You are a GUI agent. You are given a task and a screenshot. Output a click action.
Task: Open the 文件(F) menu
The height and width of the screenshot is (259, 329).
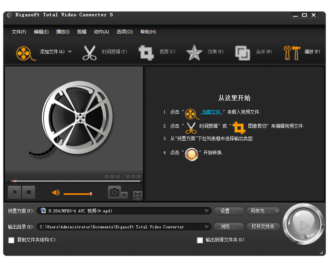pos(19,32)
